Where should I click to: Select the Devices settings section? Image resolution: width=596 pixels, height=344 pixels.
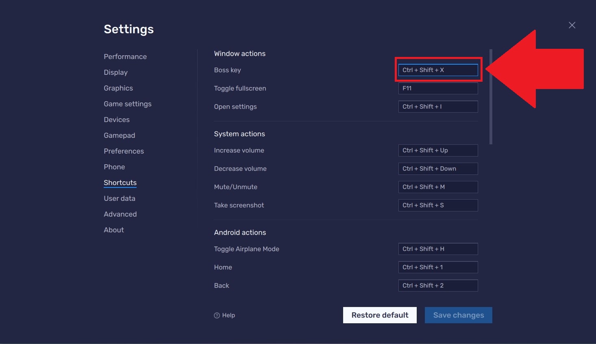(x=117, y=120)
